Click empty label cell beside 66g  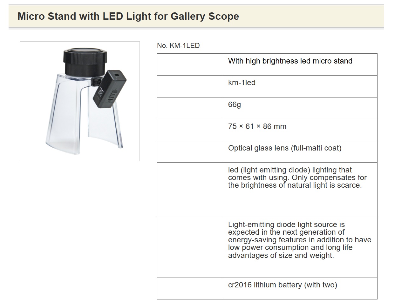(190, 108)
